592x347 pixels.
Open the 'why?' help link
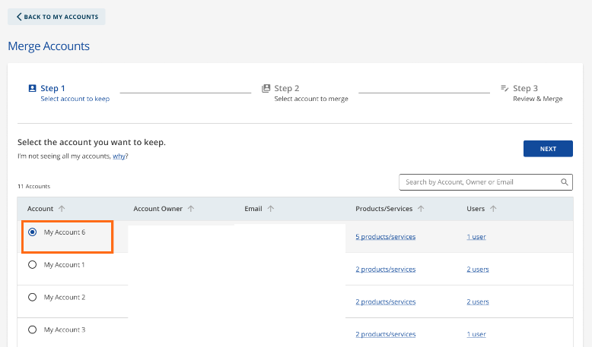[x=120, y=156]
